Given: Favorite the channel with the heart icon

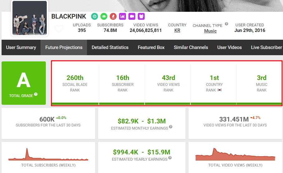Looking at the screenshot, I should (59, 29).
